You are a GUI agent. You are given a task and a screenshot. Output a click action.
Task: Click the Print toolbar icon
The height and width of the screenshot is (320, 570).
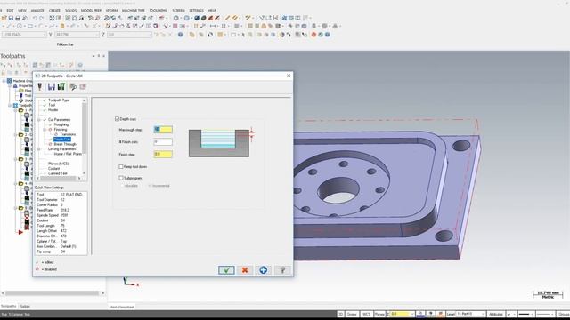[x=18, y=18]
